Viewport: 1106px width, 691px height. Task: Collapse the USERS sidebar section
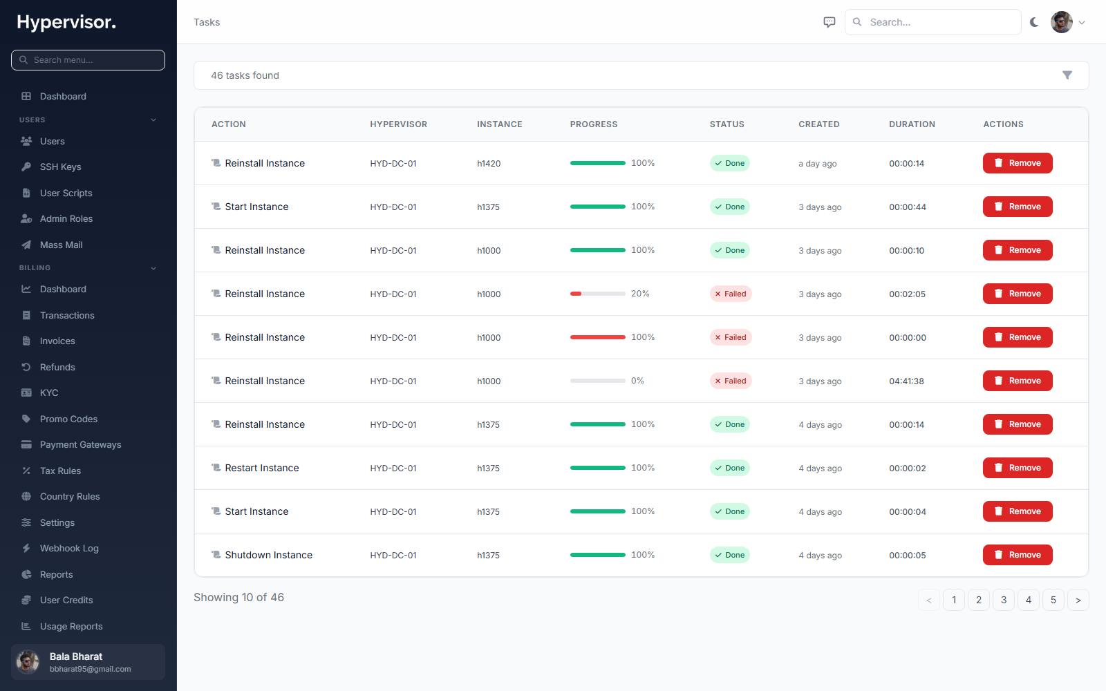[x=153, y=120]
